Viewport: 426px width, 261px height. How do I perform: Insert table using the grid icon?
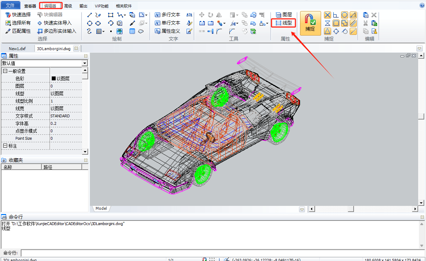pos(132,31)
